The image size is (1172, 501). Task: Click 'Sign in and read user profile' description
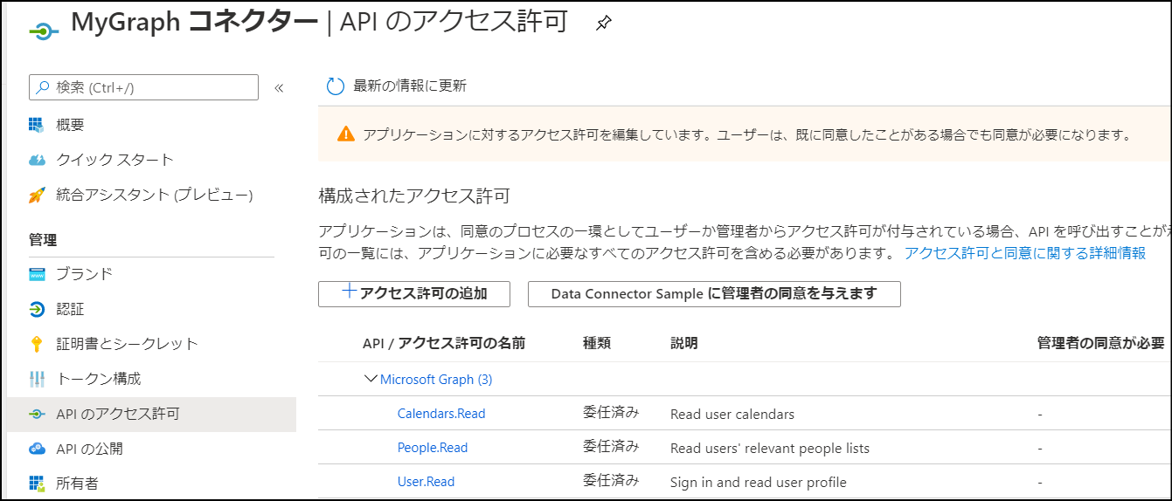point(759,482)
